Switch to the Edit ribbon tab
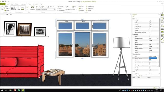 pos(12,4)
